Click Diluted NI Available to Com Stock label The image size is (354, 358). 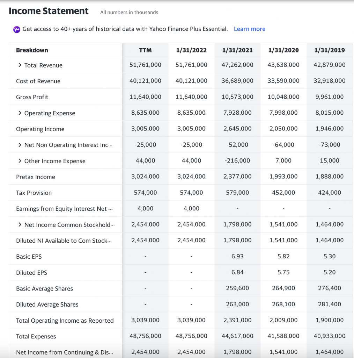click(64, 241)
